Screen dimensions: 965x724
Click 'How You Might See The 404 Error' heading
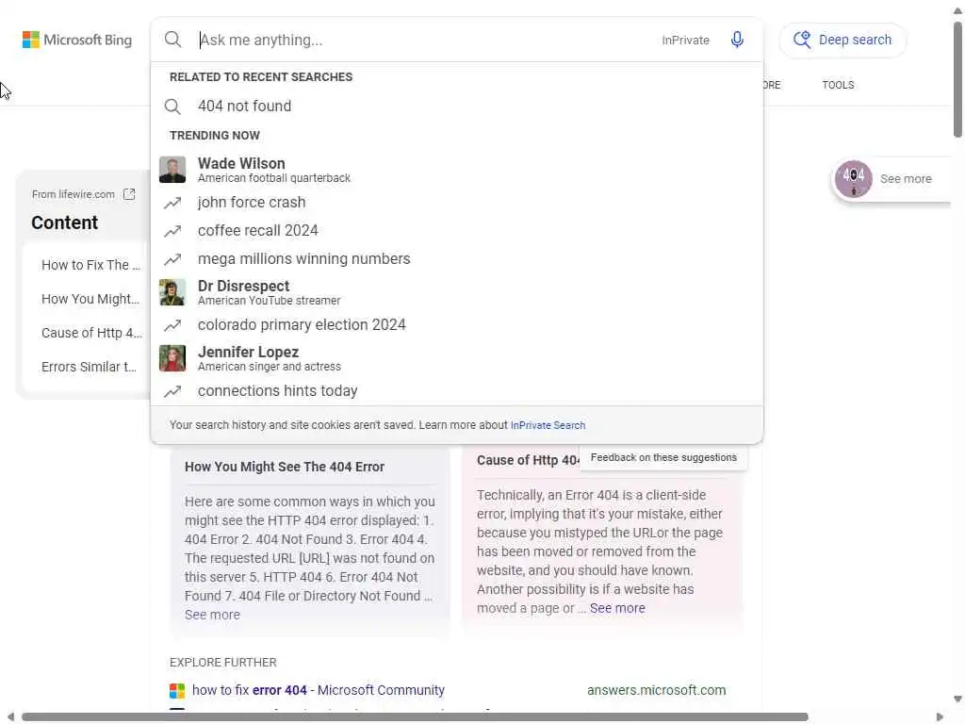tap(285, 468)
